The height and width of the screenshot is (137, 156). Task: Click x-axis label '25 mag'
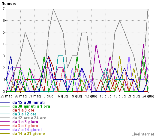[x=6, y=96]
